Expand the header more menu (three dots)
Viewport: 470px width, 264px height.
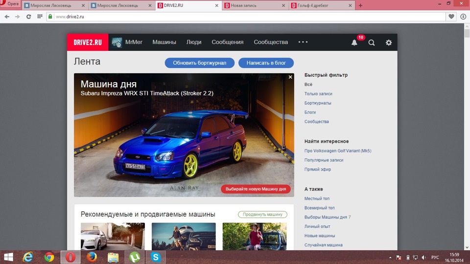point(303,42)
